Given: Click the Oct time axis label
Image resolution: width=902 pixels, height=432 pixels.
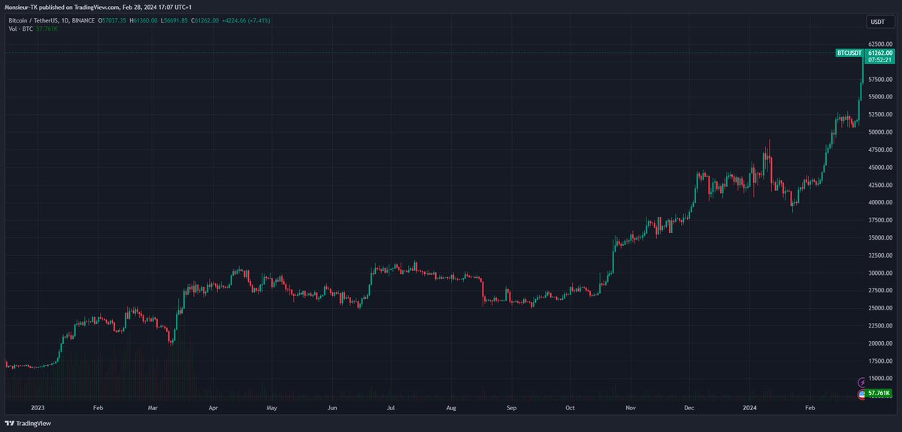Looking at the screenshot, I should [x=570, y=406].
